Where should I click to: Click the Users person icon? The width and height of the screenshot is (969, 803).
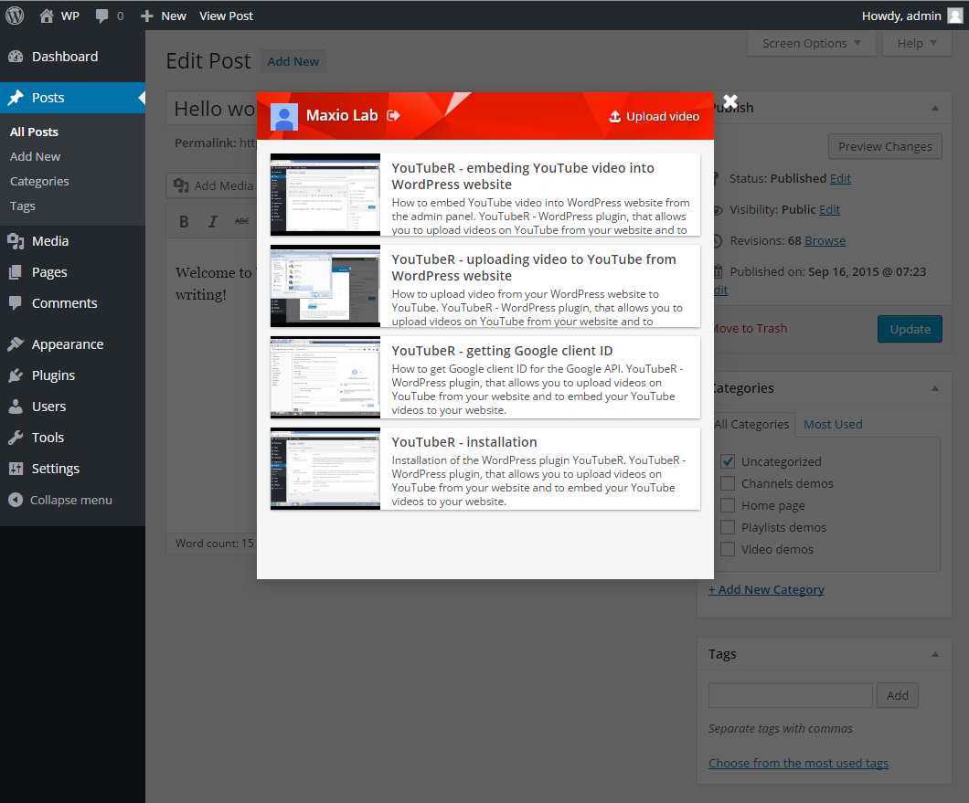point(16,406)
